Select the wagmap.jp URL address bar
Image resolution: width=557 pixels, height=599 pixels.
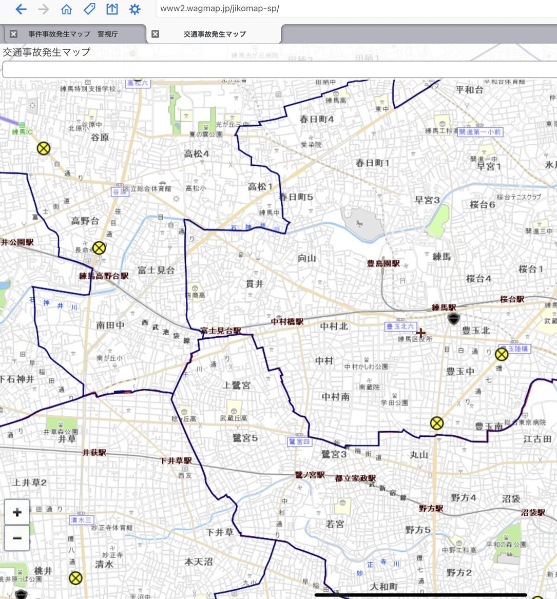pos(354,9)
